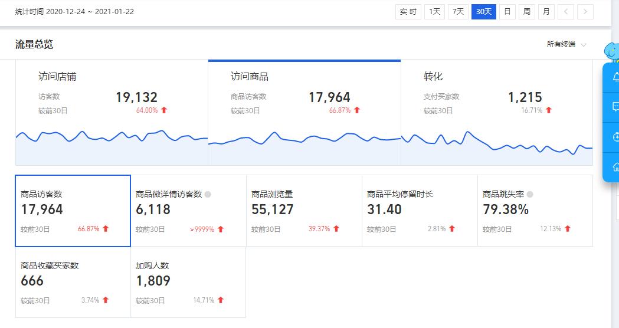Screen dimensions: 619x328
Task: Go to previous period with left arrow
Action: click(566, 12)
